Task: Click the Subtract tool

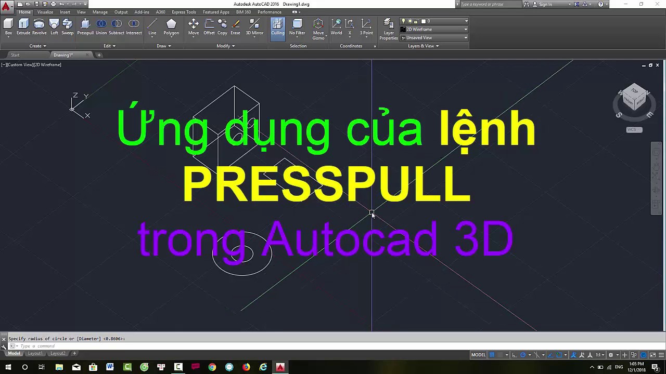Action: click(117, 27)
